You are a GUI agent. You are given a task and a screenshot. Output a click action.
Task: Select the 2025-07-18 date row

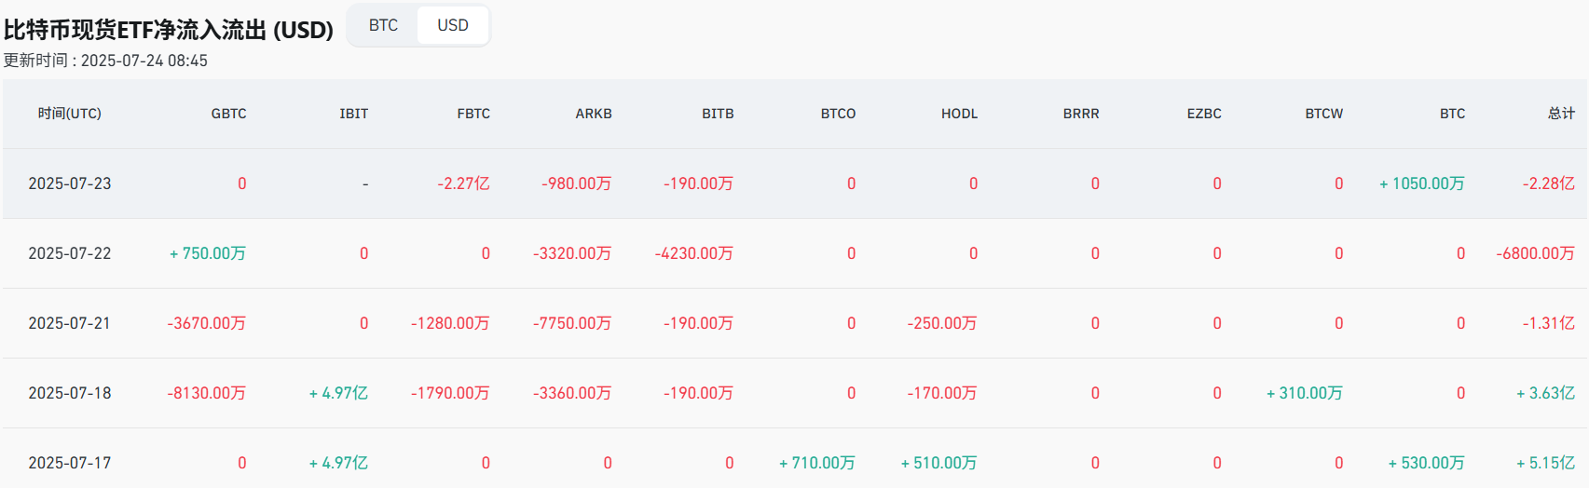pyautogui.click(x=70, y=393)
